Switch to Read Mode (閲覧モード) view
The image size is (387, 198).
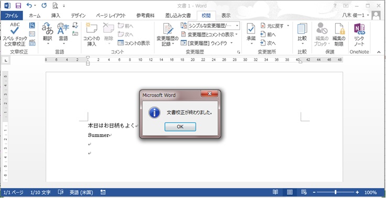pos(275,192)
